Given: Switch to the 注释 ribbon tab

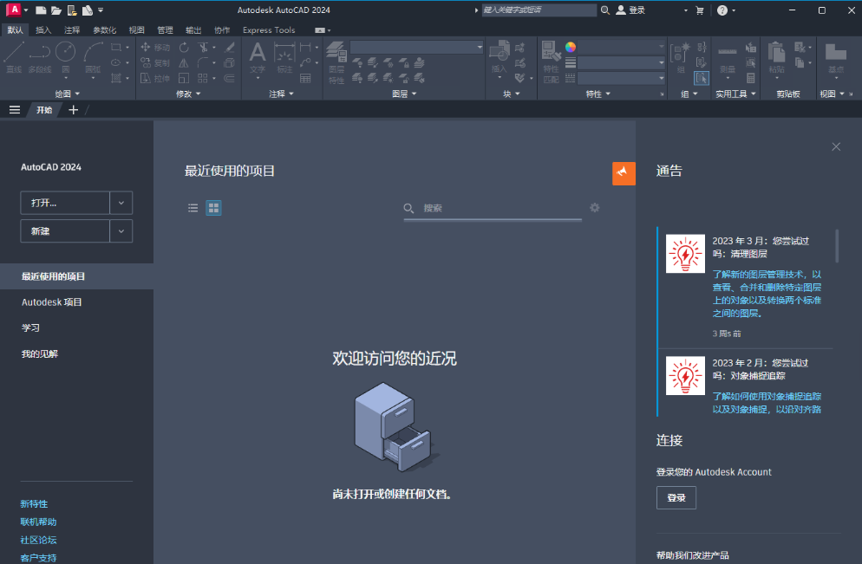Looking at the screenshot, I should 71,30.
